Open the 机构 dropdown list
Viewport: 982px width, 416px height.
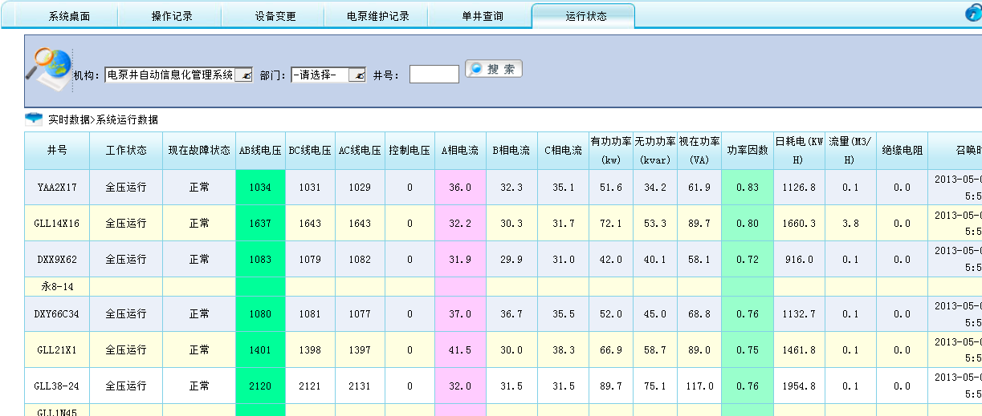pos(246,75)
